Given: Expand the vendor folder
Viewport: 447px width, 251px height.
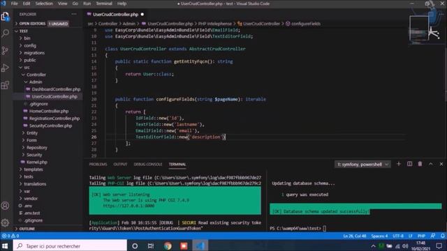Looking at the screenshot, I should pyautogui.click(x=31, y=198).
